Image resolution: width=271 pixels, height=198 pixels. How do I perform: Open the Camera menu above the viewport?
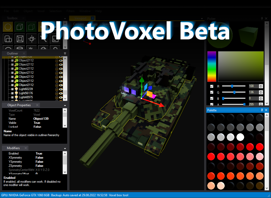tap(78, 24)
